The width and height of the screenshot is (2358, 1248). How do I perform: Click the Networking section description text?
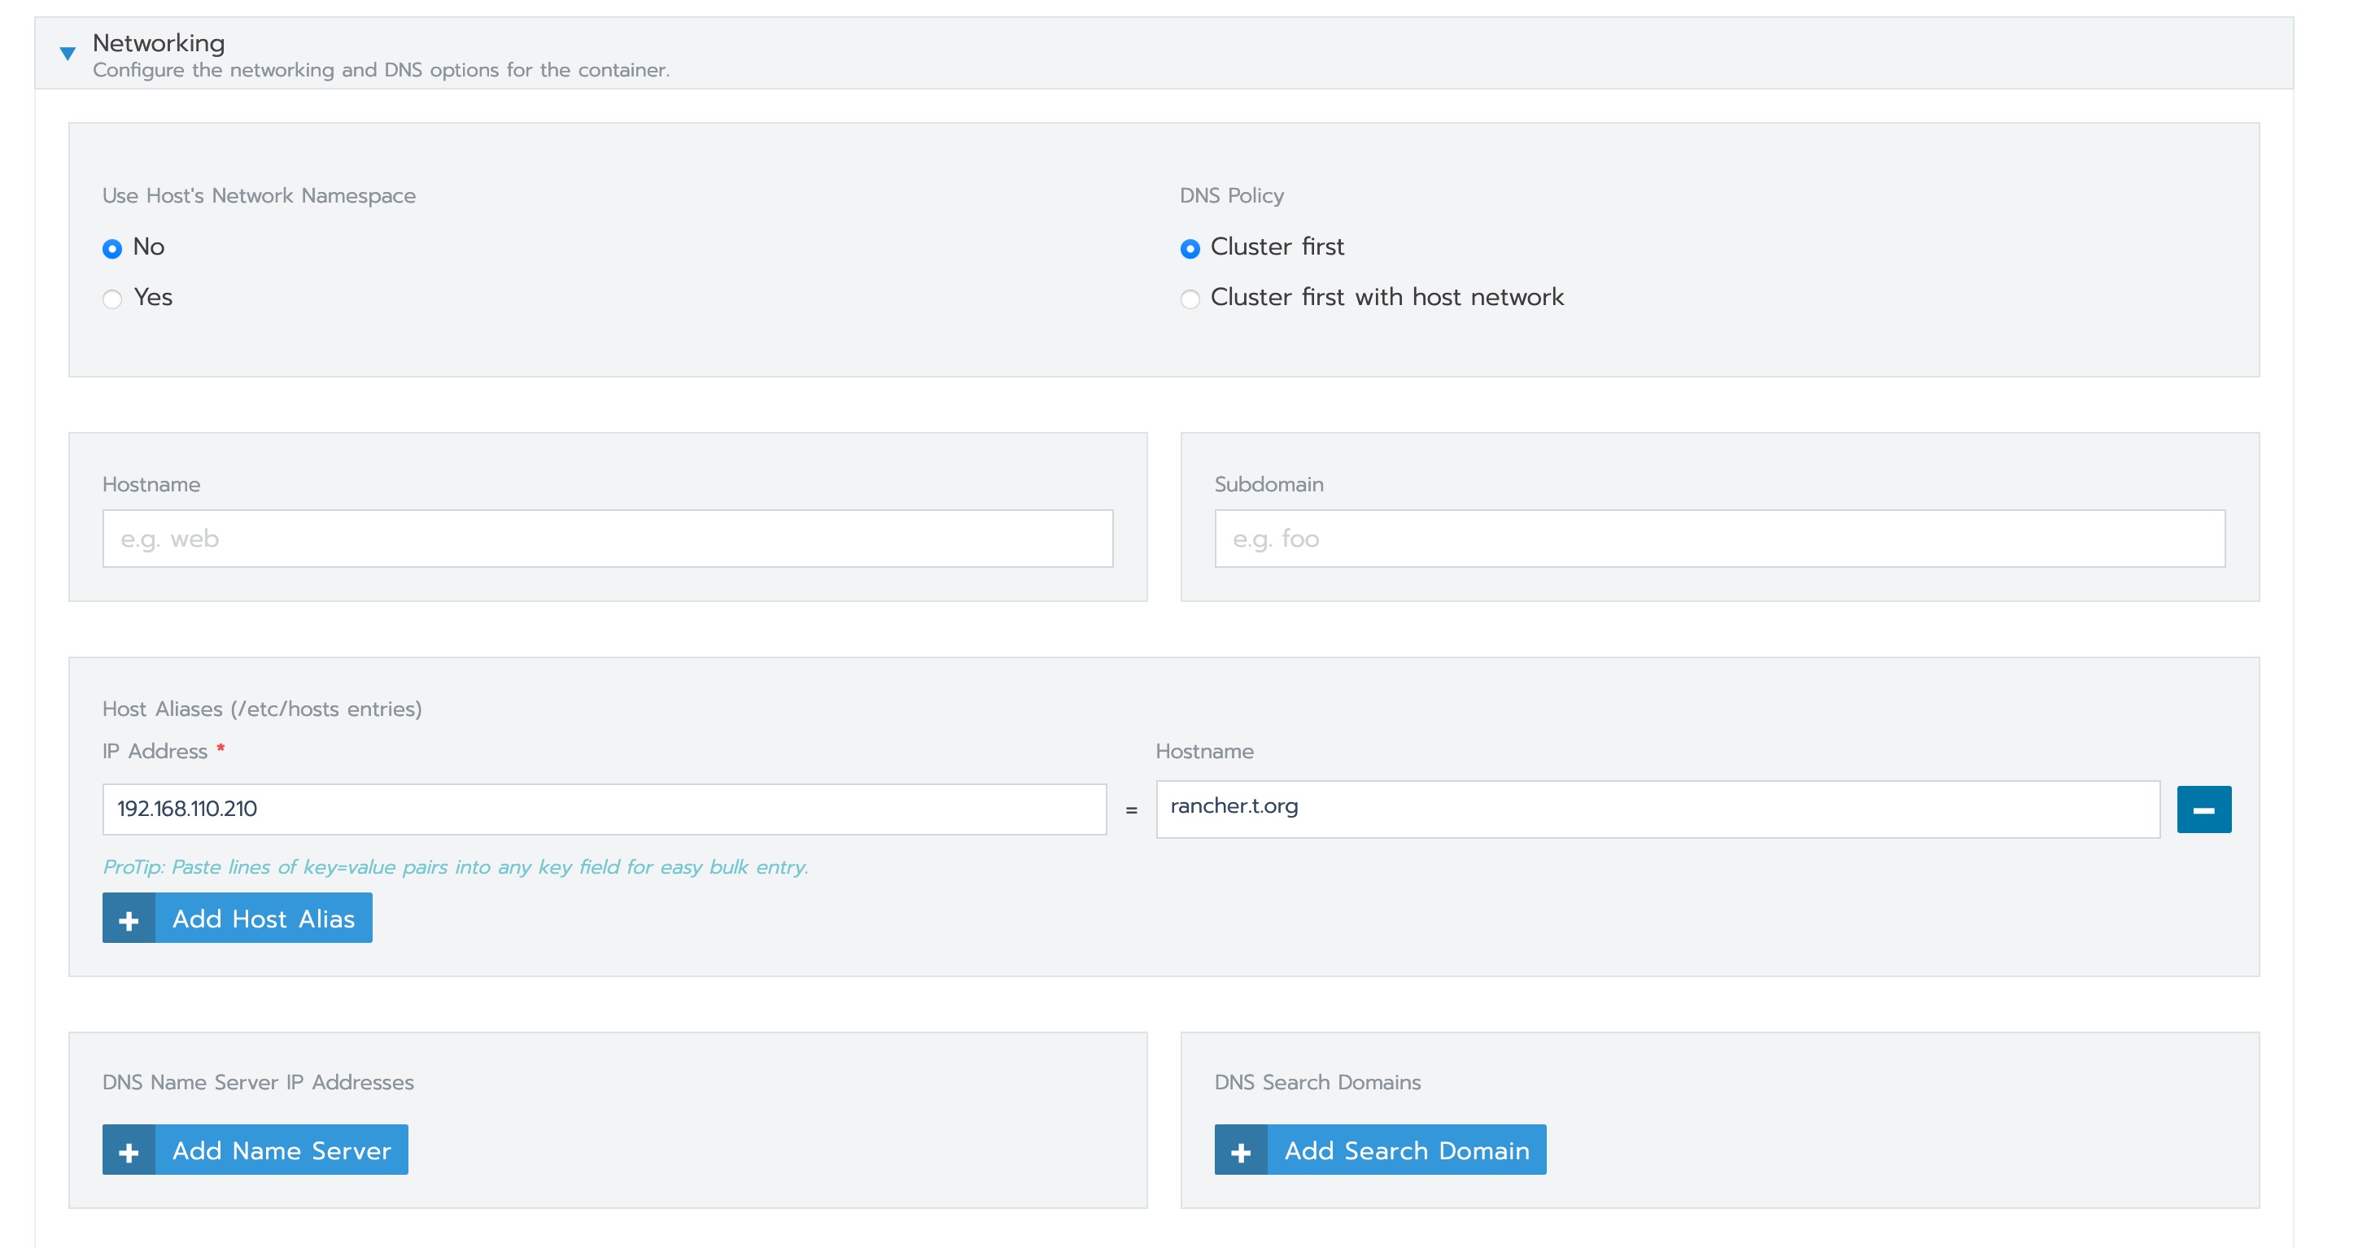(x=381, y=71)
